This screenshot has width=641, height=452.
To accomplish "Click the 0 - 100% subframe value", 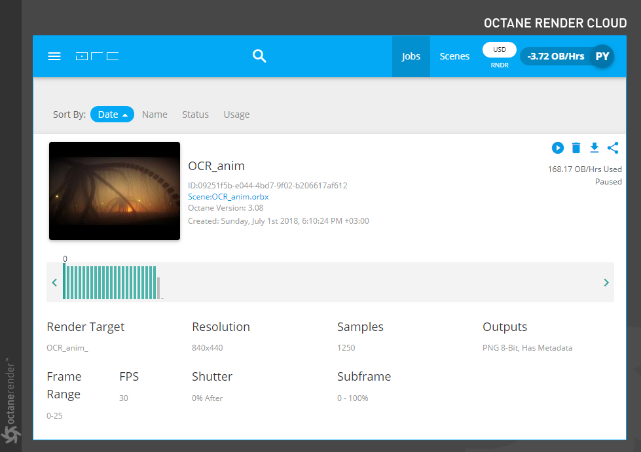I will tap(352, 398).
